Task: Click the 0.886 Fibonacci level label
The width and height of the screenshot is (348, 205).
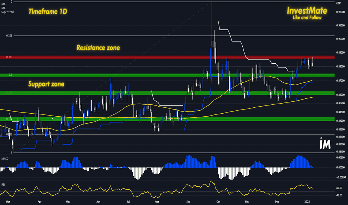Action: [9, 135]
